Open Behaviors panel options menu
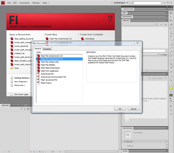The image size is (174, 153). pyautogui.click(x=167, y=17)
